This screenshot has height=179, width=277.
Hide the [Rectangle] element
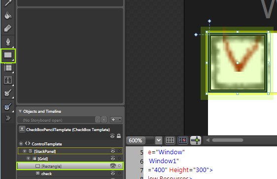pos(113,166)
